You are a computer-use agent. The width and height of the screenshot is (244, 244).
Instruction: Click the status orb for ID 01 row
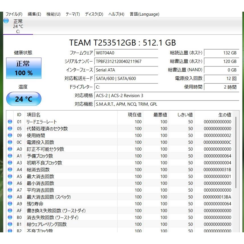pyautogui.click(x=10, y=122)
